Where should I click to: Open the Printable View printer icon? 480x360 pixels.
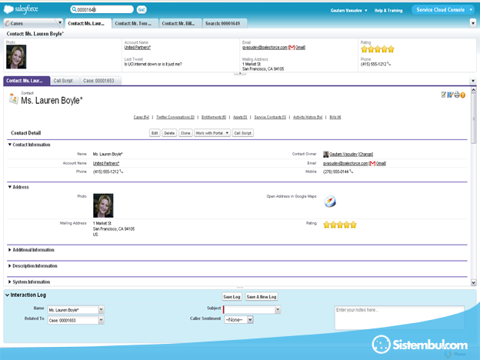tap(457, 95)
